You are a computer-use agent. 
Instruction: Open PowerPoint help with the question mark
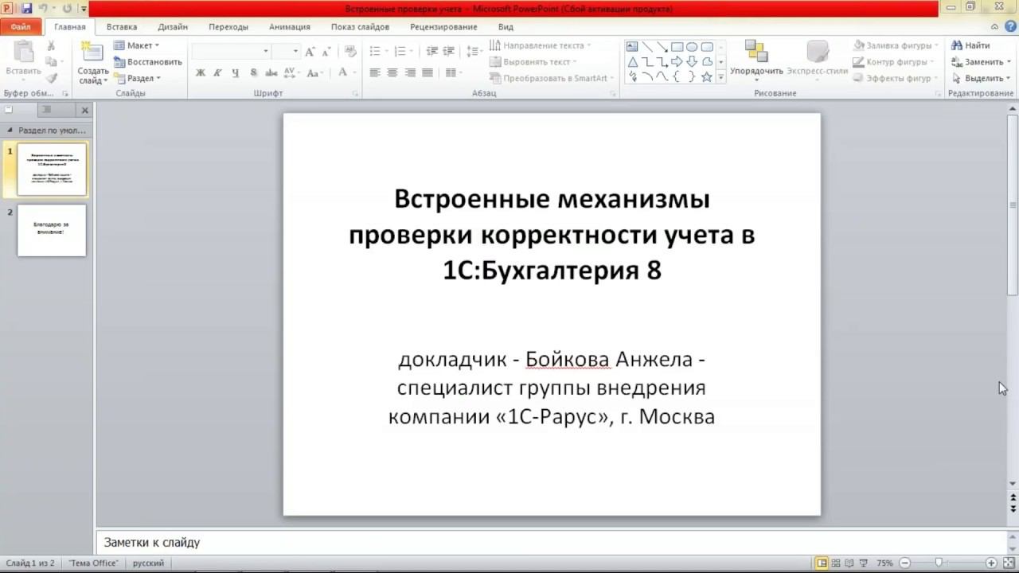coord(1012,27)
